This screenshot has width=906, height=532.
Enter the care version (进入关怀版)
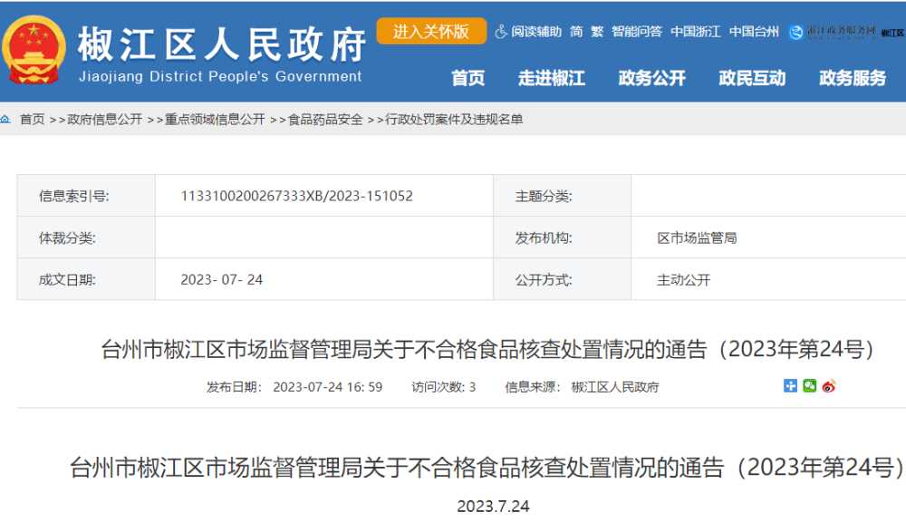(x=431, y=31)
